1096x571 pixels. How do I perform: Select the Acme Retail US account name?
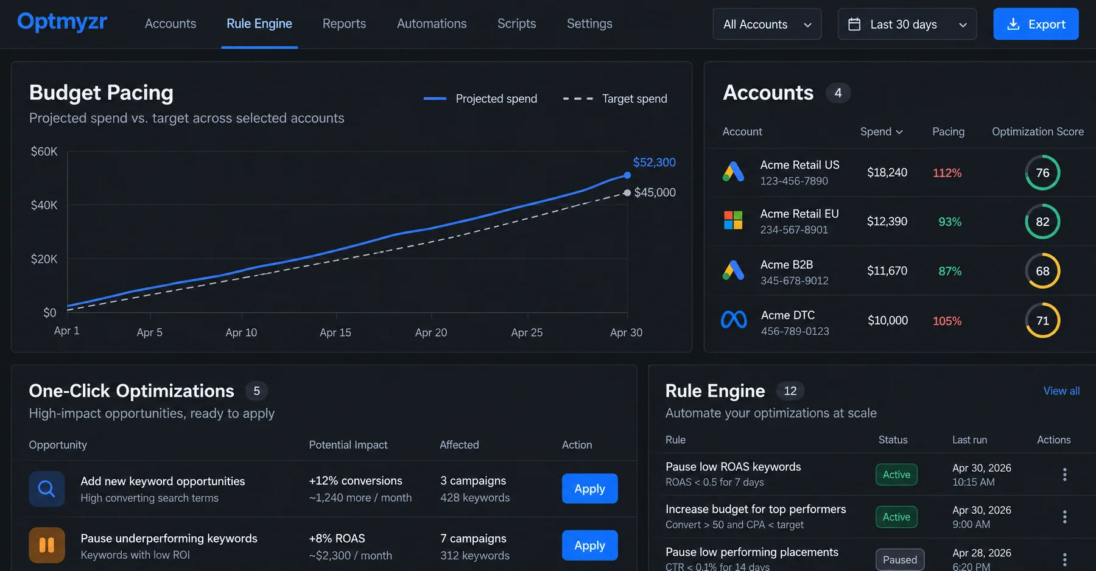[x=799, y=165]
